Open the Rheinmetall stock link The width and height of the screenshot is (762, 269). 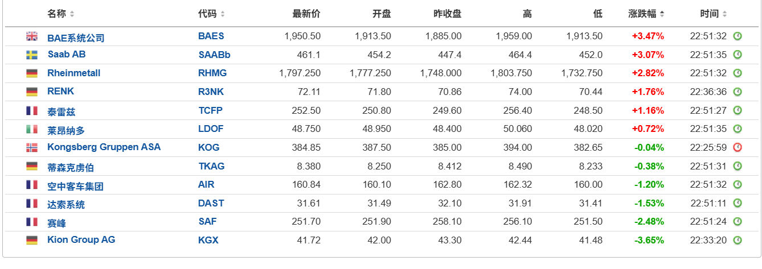pyautogui.click(x=74, y=73)
